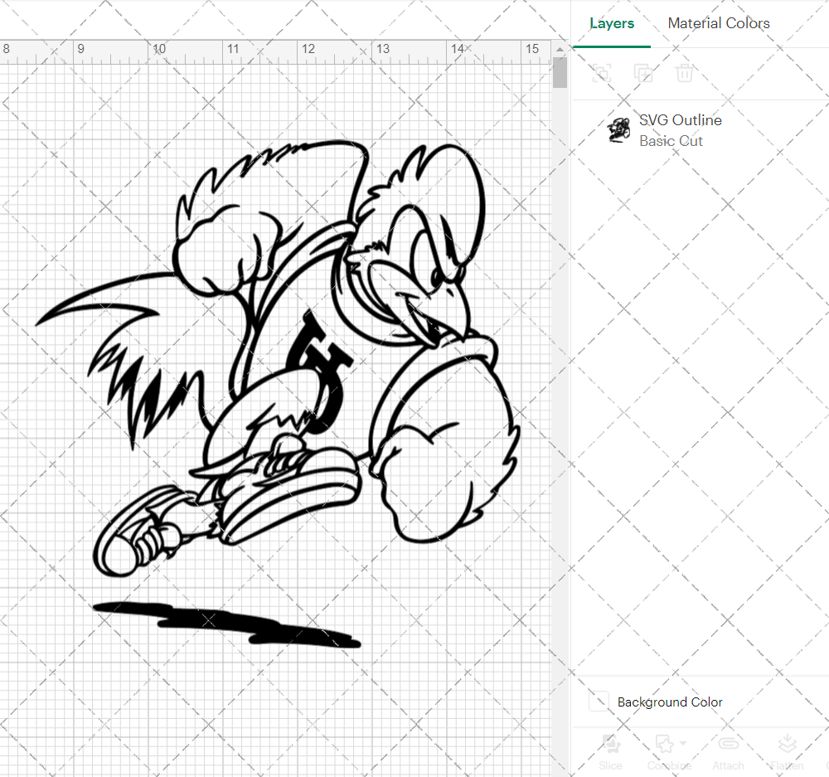
Task: Switch to the Layers tab
Action: click(x=612, y=23)
